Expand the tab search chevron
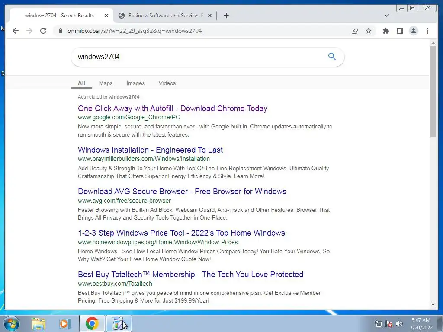Screen dimensions: 443x332 point(386,16)
